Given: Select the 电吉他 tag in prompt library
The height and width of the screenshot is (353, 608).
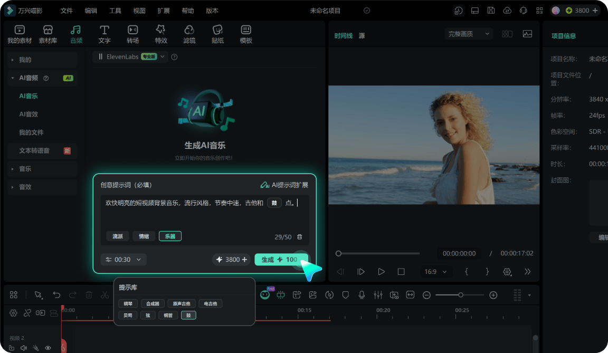Looking at the screenshot, I should pyautogui.click(x=211, y=304).
